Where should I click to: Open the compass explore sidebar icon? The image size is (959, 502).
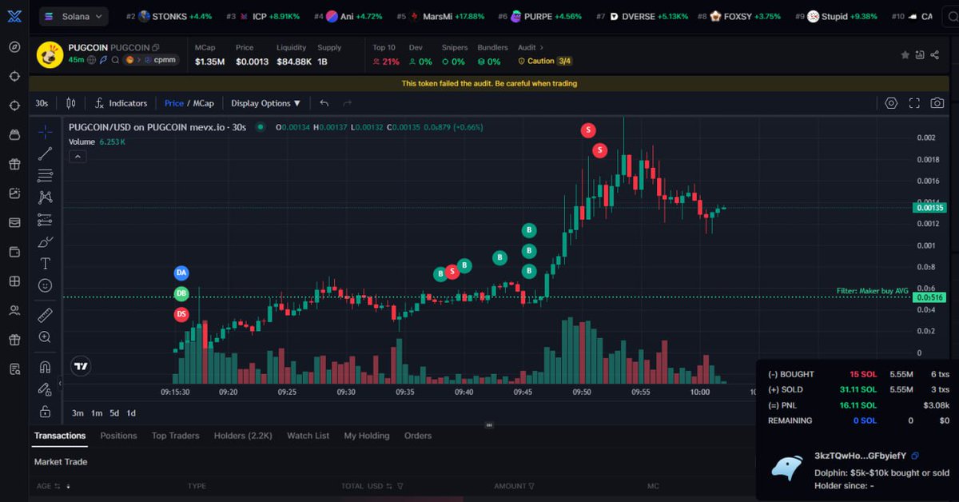pyautogui.click(x=14, y=46)
